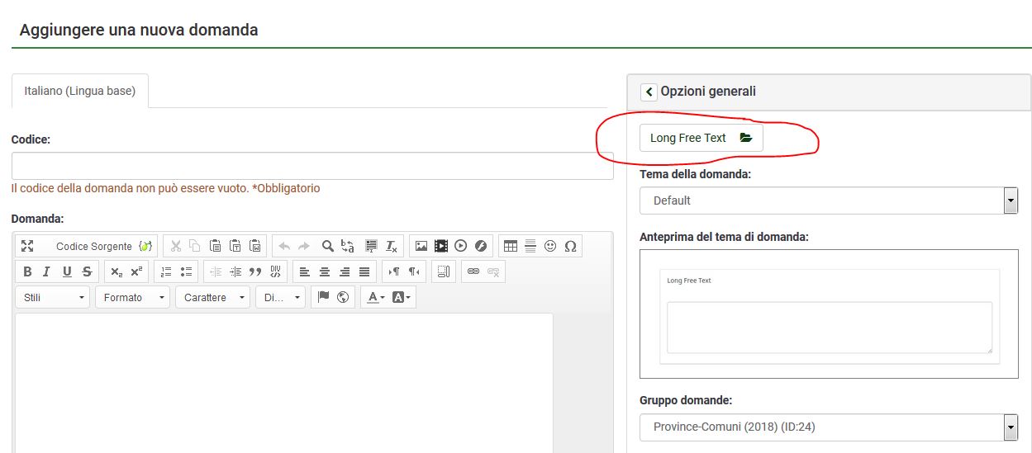Viewport: 1032px width, 453px height.
Task: Open the special character (Omega) picker
Action: coord(570,246)
